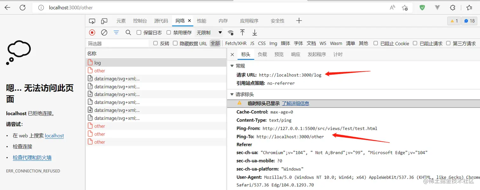Follow the localhost search link
This screenshot has width=480, height=190.
54,136
